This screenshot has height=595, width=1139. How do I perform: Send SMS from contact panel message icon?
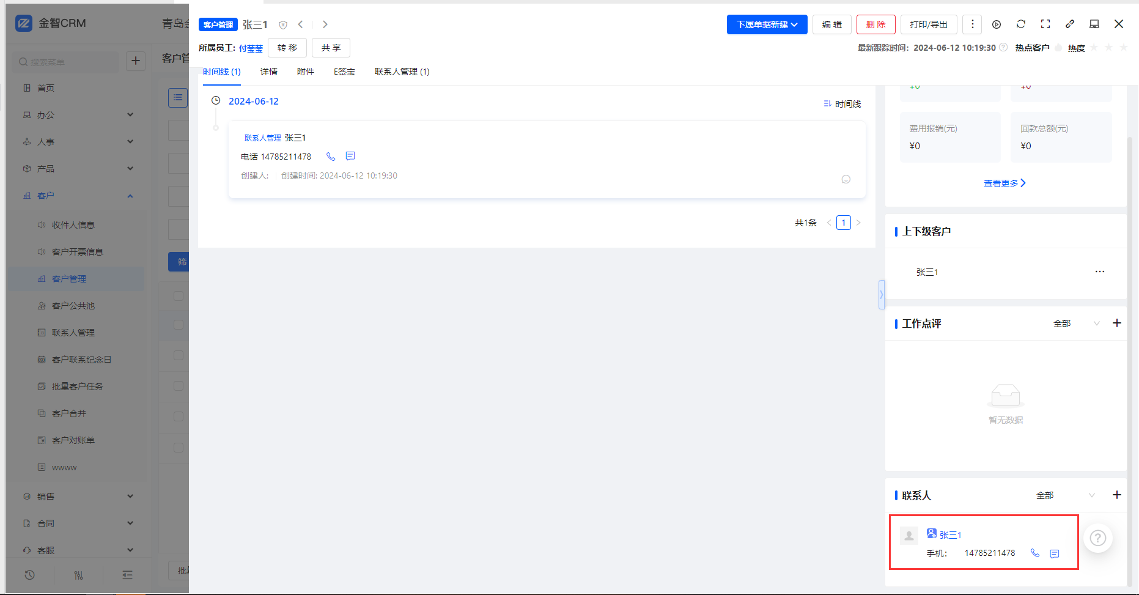click(x=1055, y=553)
